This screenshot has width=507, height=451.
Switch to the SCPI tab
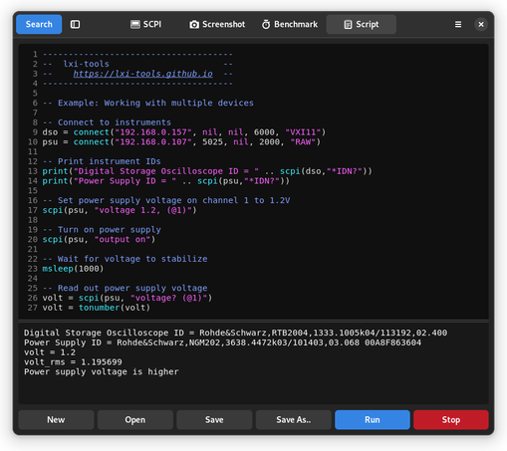pos(145,24)
